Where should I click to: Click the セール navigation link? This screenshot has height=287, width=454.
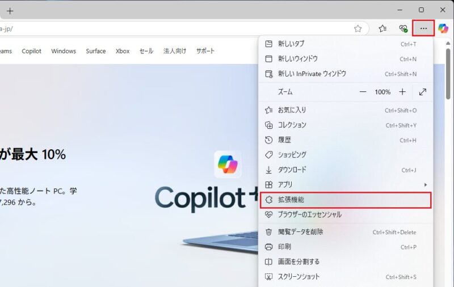(x=146, y=51)
